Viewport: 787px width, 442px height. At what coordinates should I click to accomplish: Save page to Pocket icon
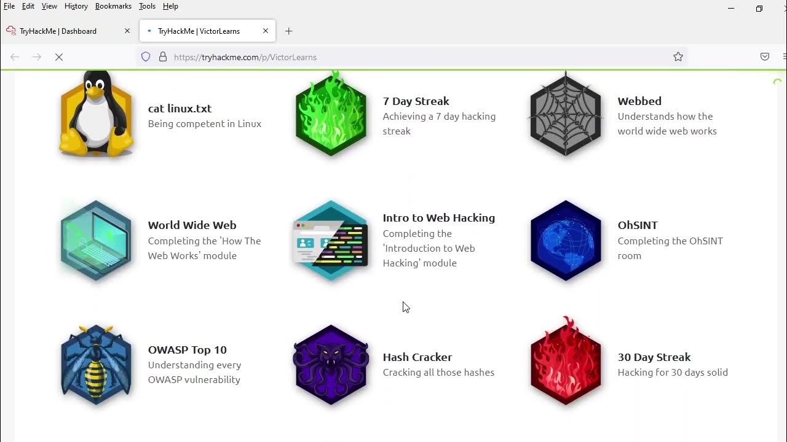pos(765,57)
